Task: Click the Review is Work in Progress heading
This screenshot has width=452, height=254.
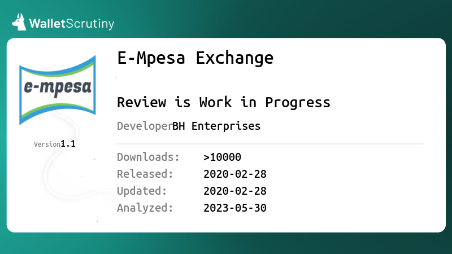Action: (223, 103)
